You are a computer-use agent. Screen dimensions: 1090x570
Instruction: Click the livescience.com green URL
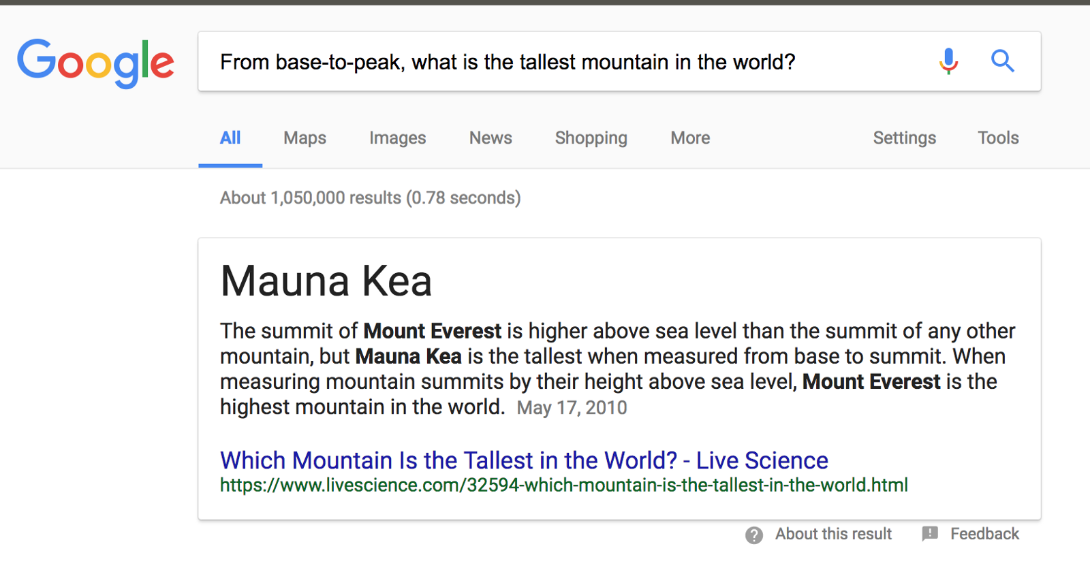(x=563, y=486)
